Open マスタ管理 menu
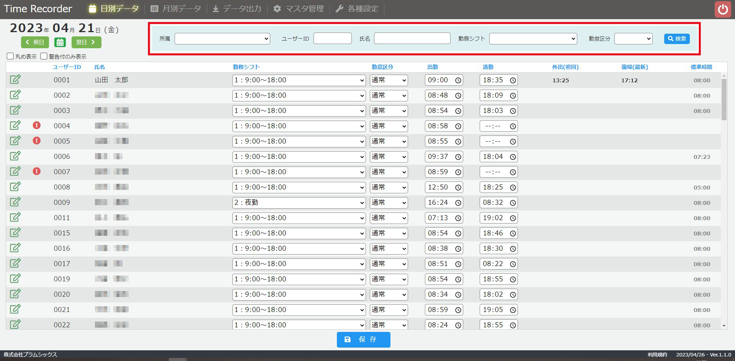735x361 pixels. point(299,8)
